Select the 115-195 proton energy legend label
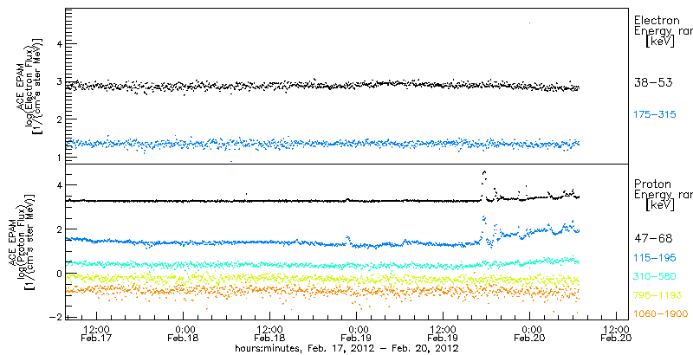Viewport: 693px width, 355px height. (x=655, y=258)
